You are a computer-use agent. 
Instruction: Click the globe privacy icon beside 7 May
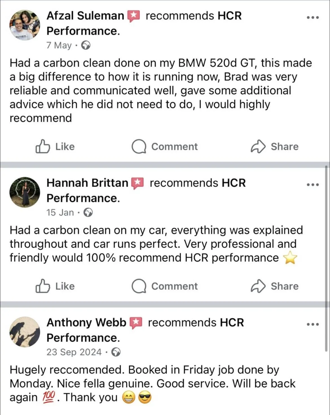pyautogui.click(x=86, y=45)
